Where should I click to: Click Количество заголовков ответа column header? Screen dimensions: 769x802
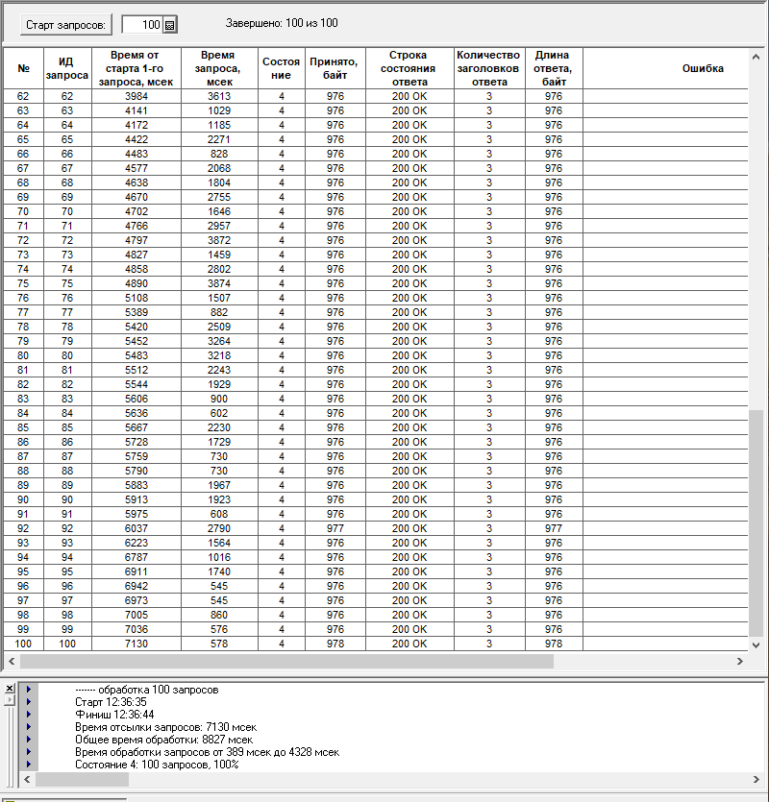tap(489, 68)
